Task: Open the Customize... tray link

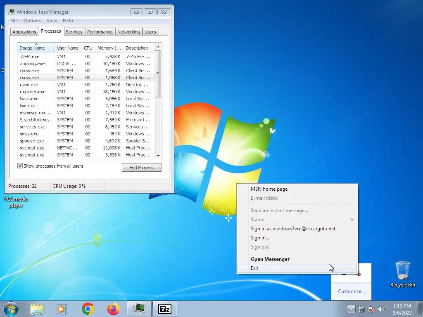Action: point(351,291)
